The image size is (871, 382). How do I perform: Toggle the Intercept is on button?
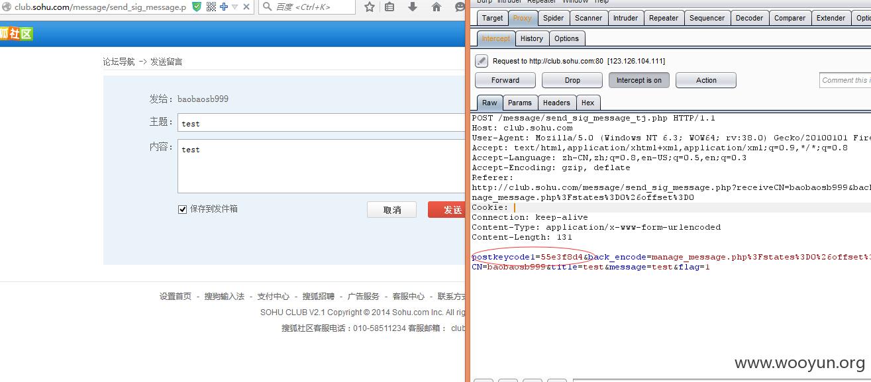(639, 80)
